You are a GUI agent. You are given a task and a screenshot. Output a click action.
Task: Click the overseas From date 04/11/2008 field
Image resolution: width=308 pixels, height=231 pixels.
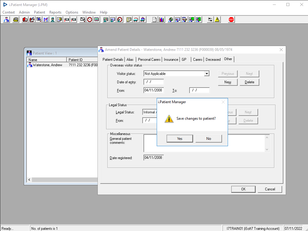tap(154, 90)
